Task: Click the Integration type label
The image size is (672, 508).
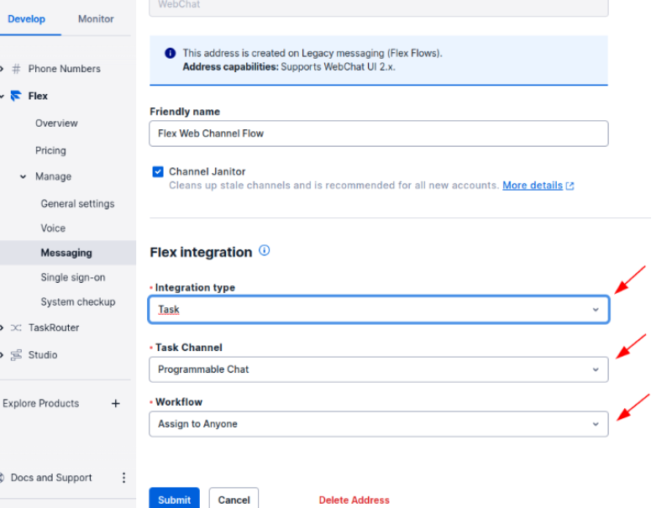Action: (195, 287)
